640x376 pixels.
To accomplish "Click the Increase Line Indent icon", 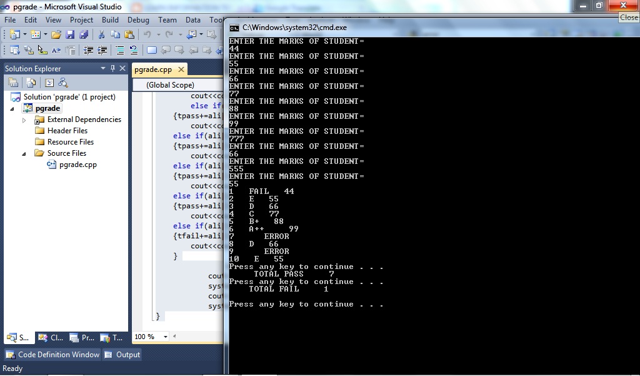I will [x=102, y=50].
